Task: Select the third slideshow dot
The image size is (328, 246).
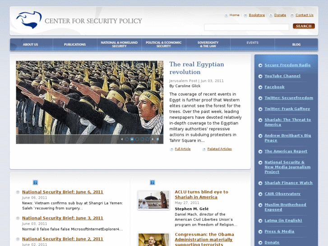Action: pos(137,139)
